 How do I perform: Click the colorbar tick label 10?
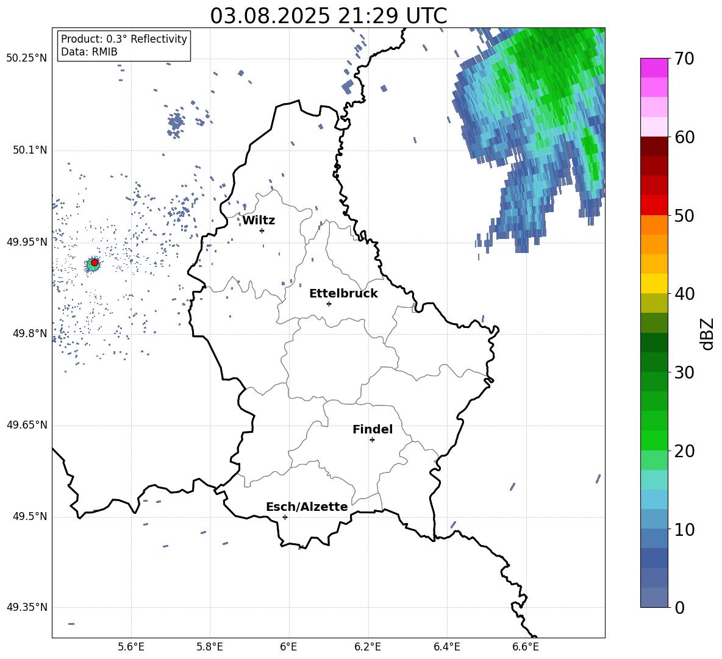(x=684, y=530)
